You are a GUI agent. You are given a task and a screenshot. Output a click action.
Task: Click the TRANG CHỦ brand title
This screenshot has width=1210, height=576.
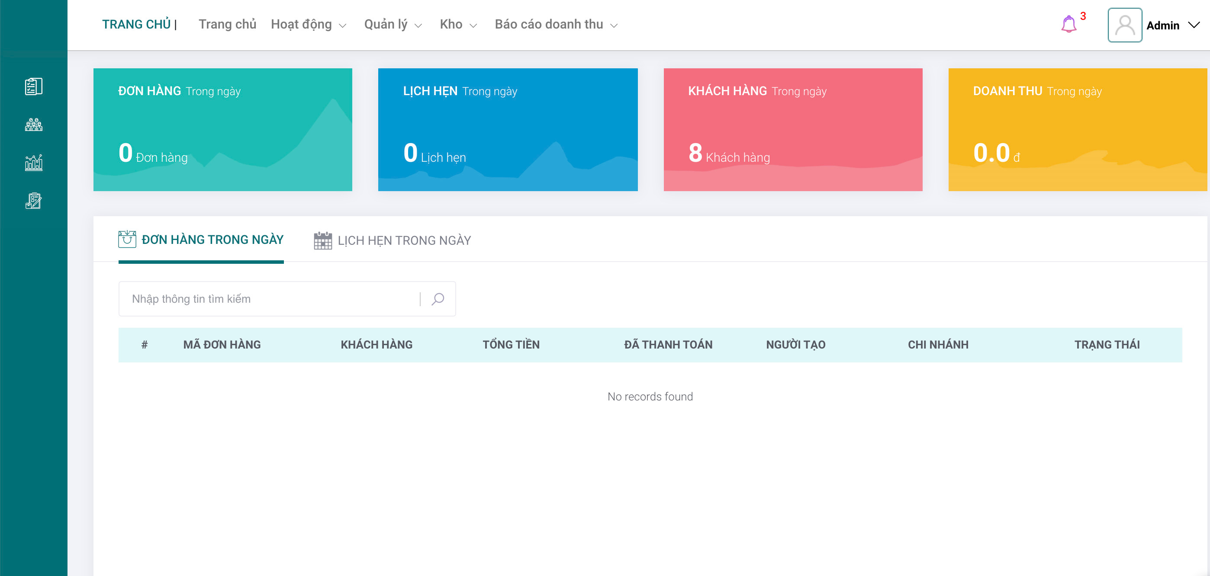pyautogui.click(x=136, y=24)
